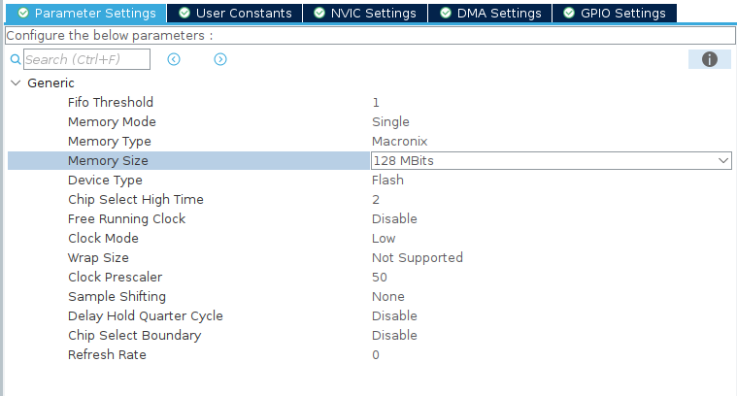Screen dimensions: 737x396
Task: Click the NVIC Settings green check icon
Action: point(319,14)
